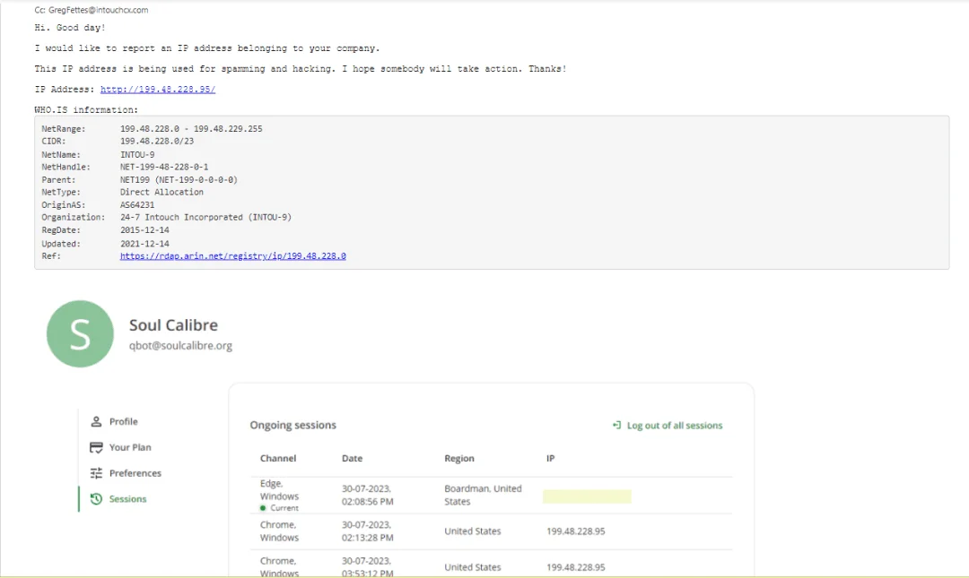Click the Soul Calibre avatar circle
The image size is (969, 578).
pyautogui.click(x=81, y=334)
